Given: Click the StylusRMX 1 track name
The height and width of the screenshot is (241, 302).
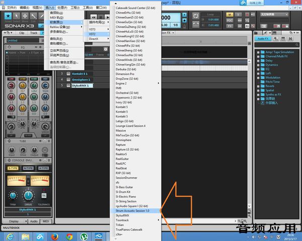Looking at the screenshot, I should 82,86.
